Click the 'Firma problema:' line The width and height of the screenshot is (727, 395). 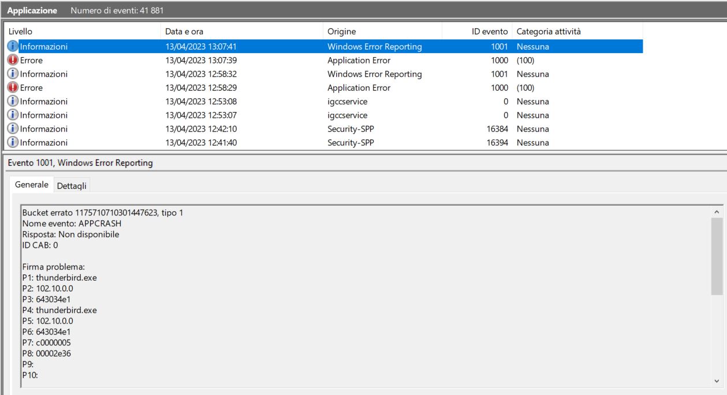(x=54, y=267)
